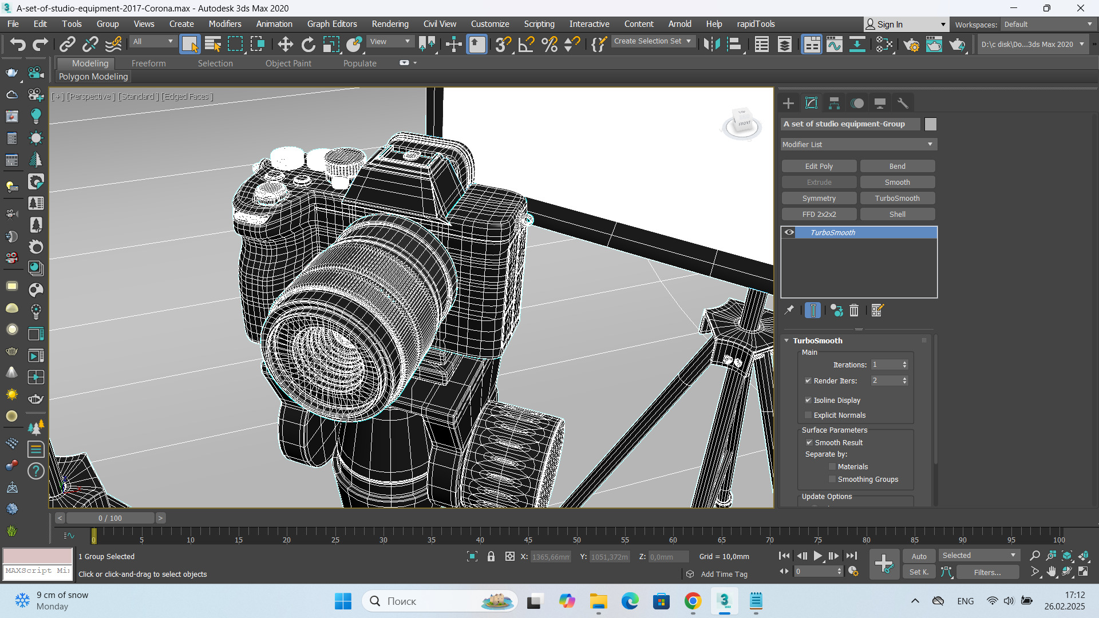Click the ViewCube in viewport
Image resolution: width=1099 pixels, height=618 pixels.
(x=742, y=122)
